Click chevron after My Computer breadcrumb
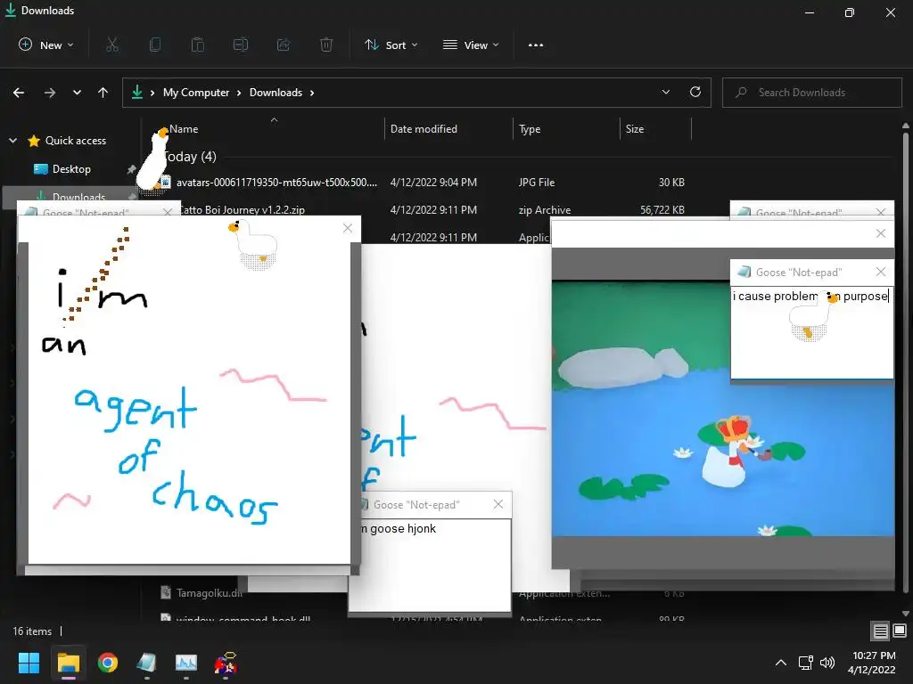The image size is (913, 684). tap(239, 93)
